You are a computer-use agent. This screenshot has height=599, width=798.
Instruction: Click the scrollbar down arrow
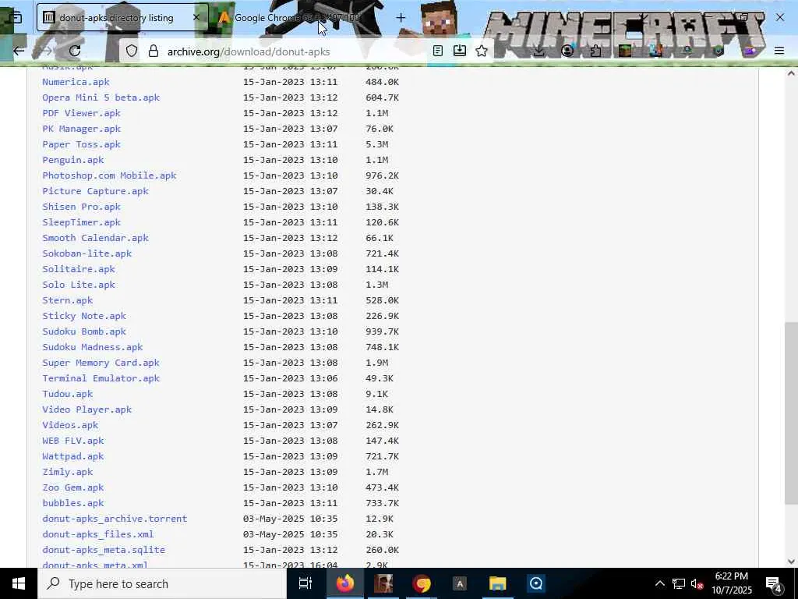tap(791, 561)
